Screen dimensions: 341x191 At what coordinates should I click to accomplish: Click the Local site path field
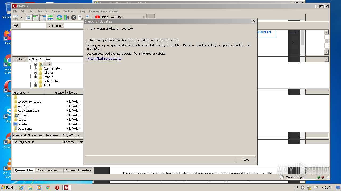tap(56, 59)
